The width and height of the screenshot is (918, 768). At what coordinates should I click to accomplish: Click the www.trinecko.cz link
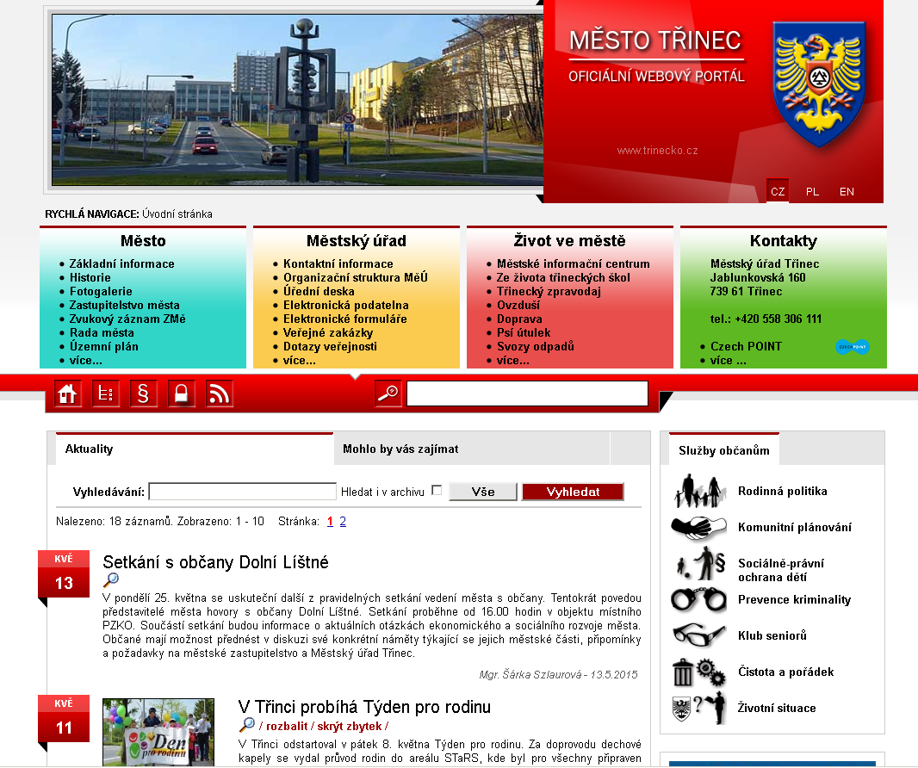(657, 151)
